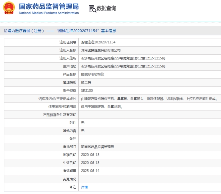Select the value 适用于睡眠呼吸、血氧监测
The width and height of the screenshot is (221, 194).
pos(101,107)
